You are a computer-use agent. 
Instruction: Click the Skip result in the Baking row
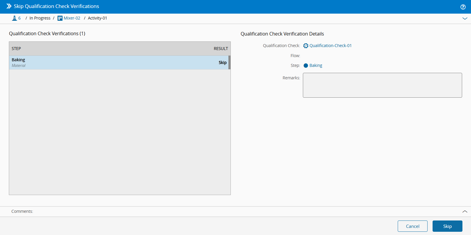222,62
